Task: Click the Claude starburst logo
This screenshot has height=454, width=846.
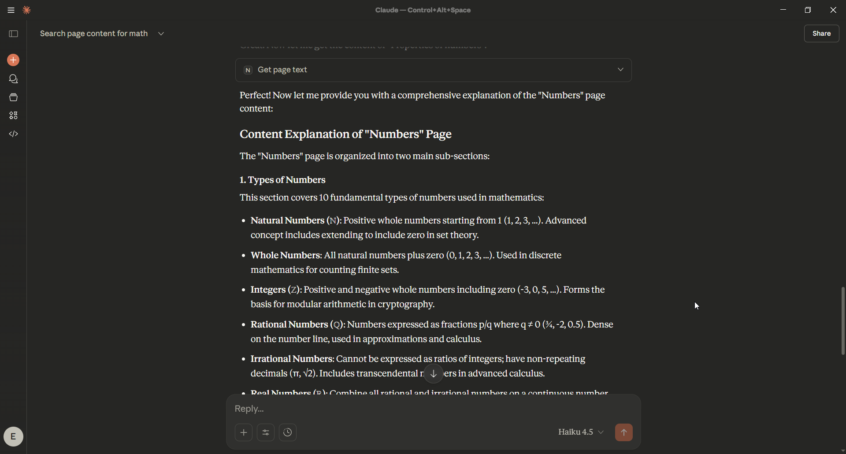Action: (27, 10)
